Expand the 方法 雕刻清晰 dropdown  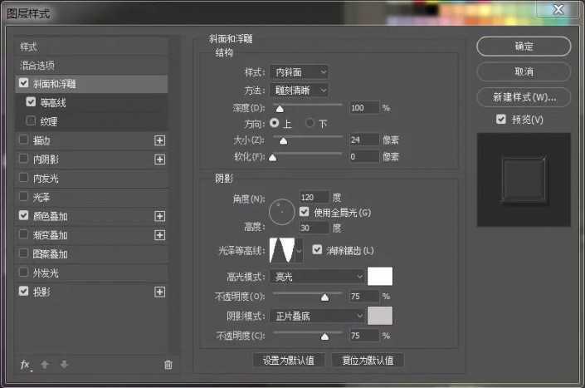click(299, 90)
